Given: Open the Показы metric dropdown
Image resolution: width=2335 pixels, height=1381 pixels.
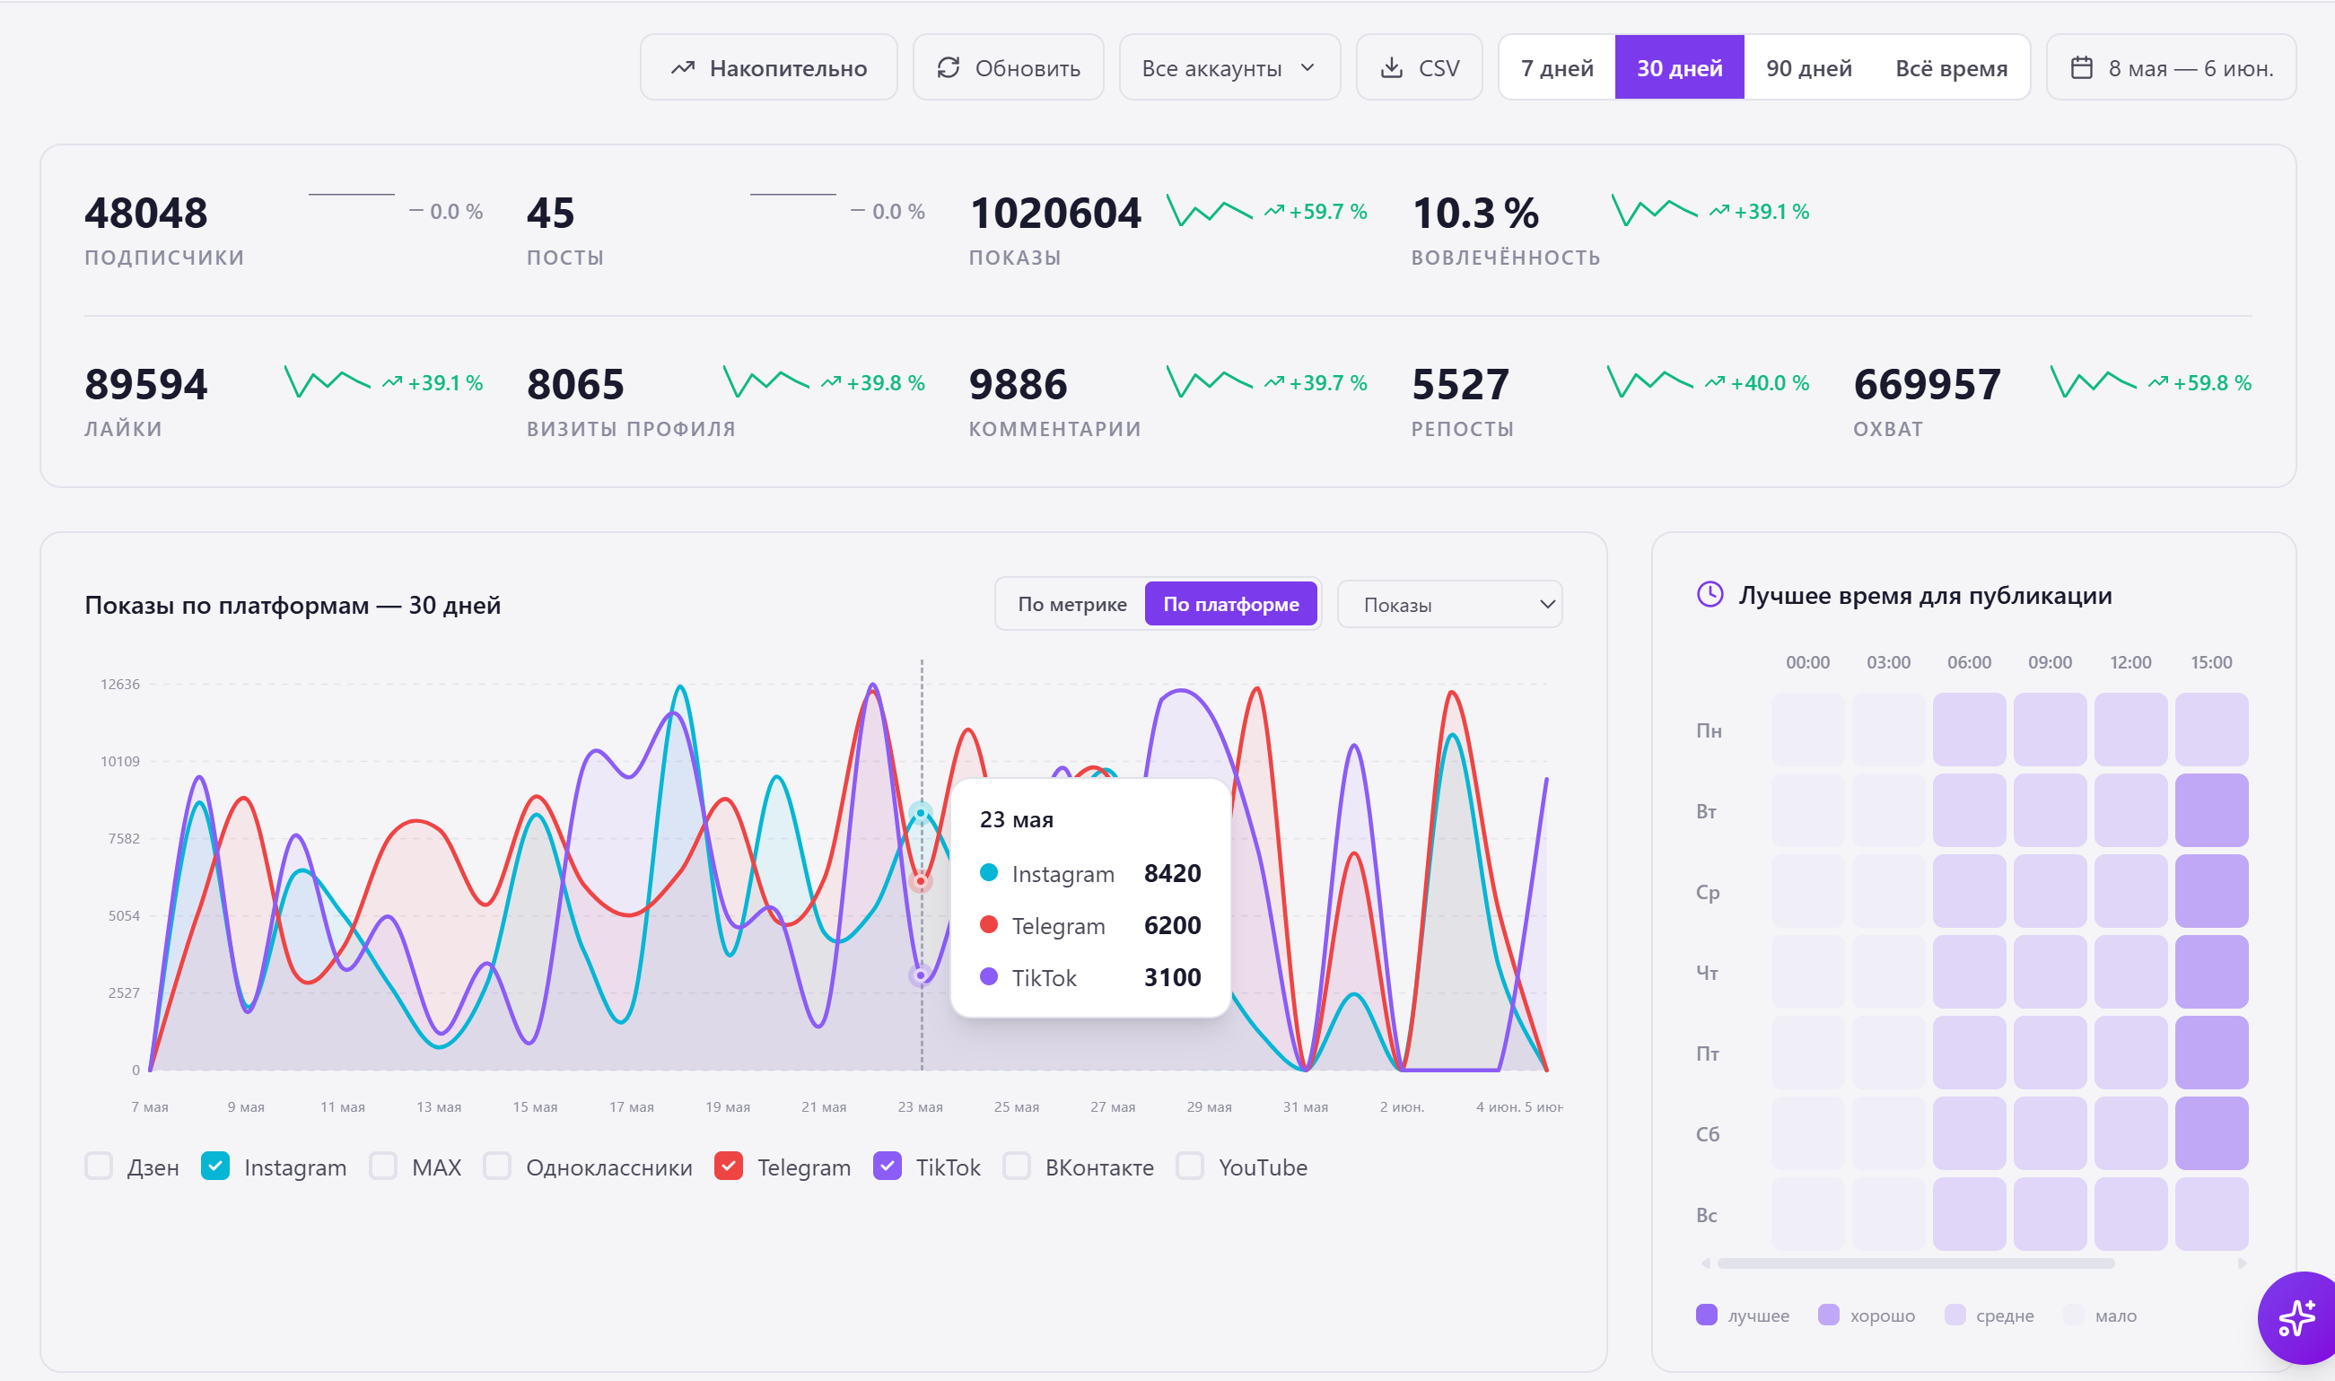Looking at the screenshot, I should [x=1450, y=605].
